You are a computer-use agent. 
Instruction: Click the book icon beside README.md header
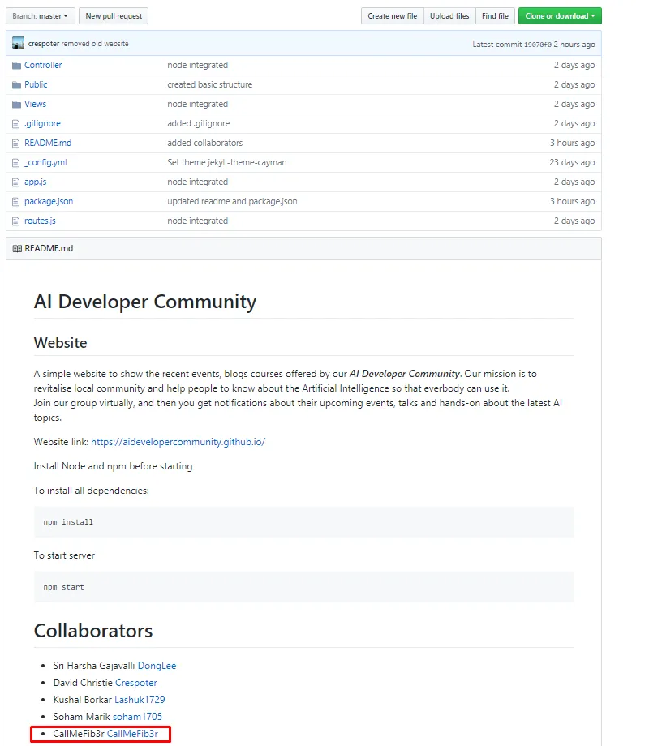pyautogui.click(x=17, y=248)
